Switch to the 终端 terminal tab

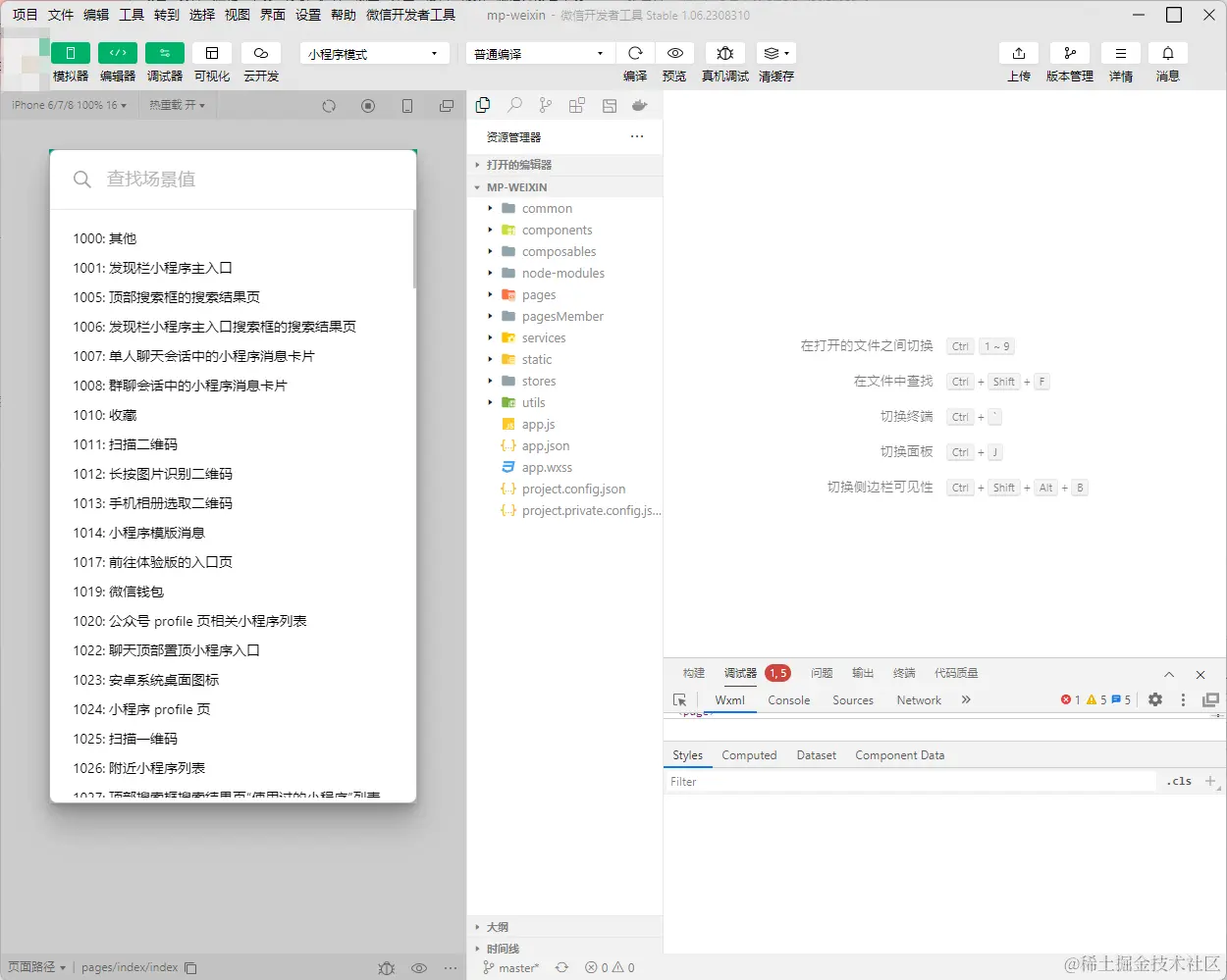(904, 673)
